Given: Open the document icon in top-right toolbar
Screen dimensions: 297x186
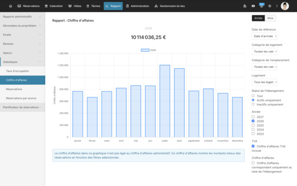Looking at the screenshot, I should tap(245, 6).
